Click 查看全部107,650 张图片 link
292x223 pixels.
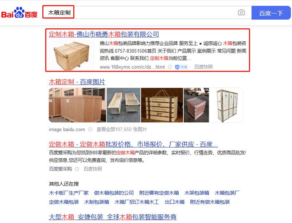pyautogui.click(x=122, y=129)
